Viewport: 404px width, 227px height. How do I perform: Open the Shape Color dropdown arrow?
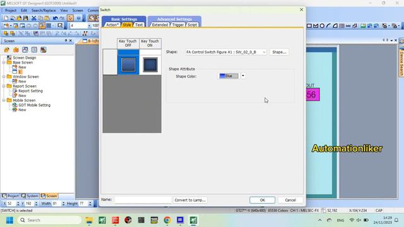point(243,76)
